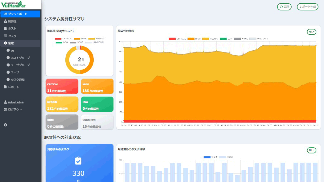The width and height of the screenshot is (324, 182).
Task: Click the task list icon beside タスク
Action: (5, 36)
